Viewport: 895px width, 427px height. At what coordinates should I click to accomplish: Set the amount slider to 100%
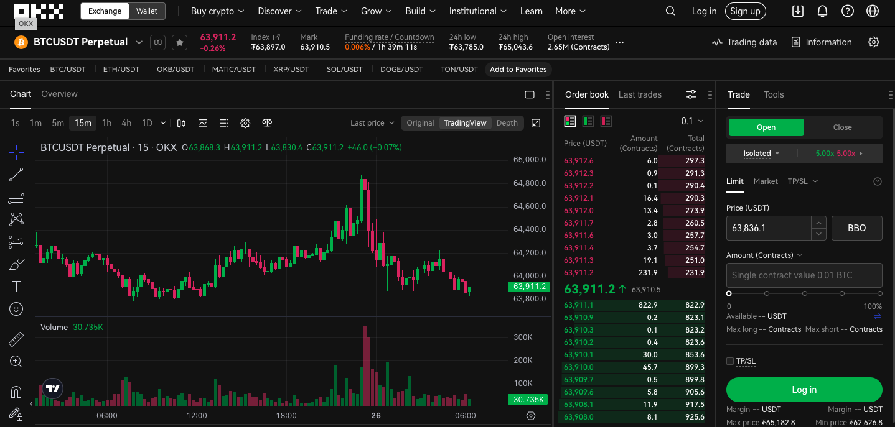(x=879, y=293)
